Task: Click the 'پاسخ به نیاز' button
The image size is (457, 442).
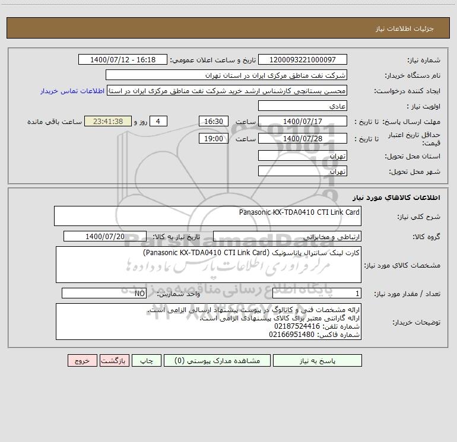Action: coord(318,360)
